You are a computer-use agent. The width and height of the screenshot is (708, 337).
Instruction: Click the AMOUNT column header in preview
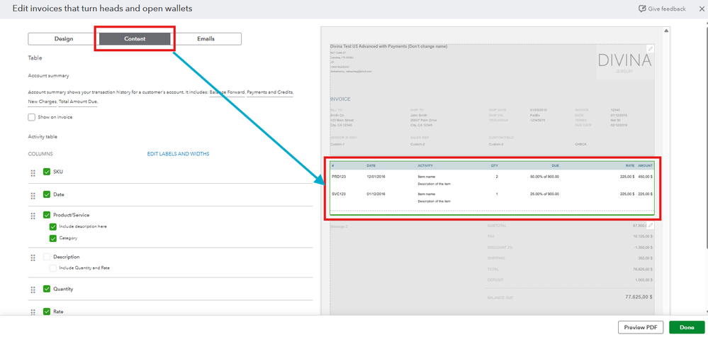pos(645,166)
